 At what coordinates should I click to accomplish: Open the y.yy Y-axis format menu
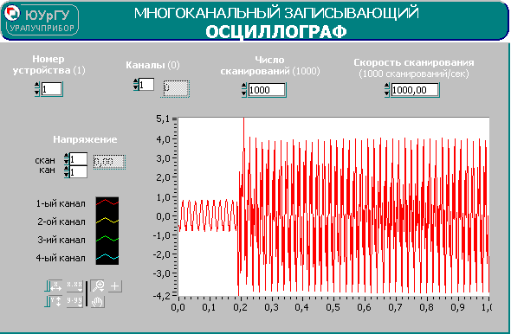74,302
